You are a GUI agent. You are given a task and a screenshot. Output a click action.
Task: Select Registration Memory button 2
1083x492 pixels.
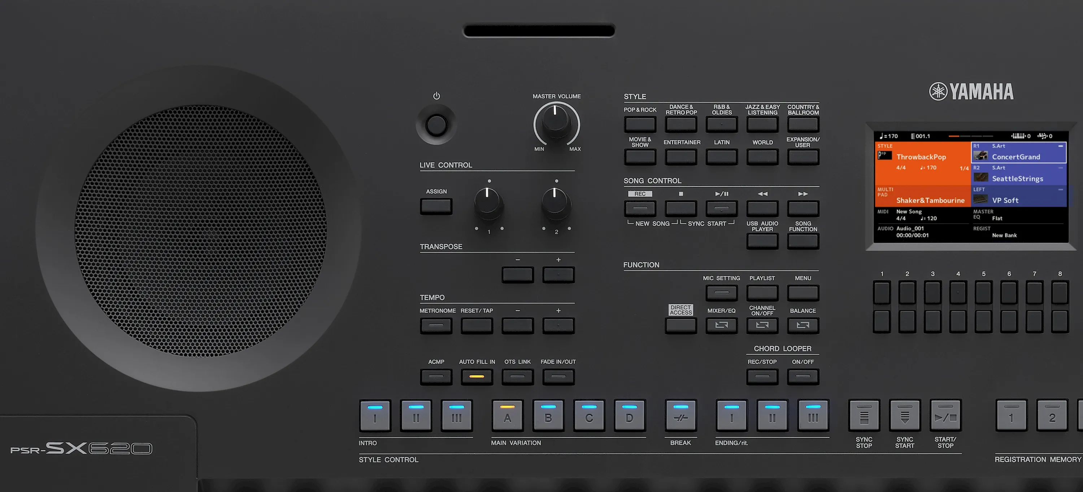1052,416
